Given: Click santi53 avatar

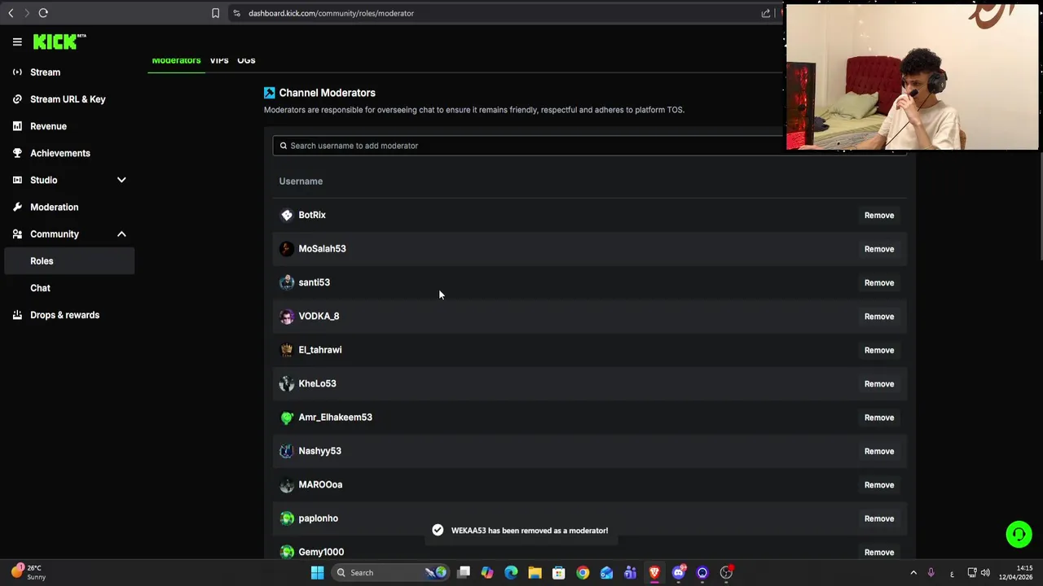Looking at the screenshot, I should click(x=287, y=282).
